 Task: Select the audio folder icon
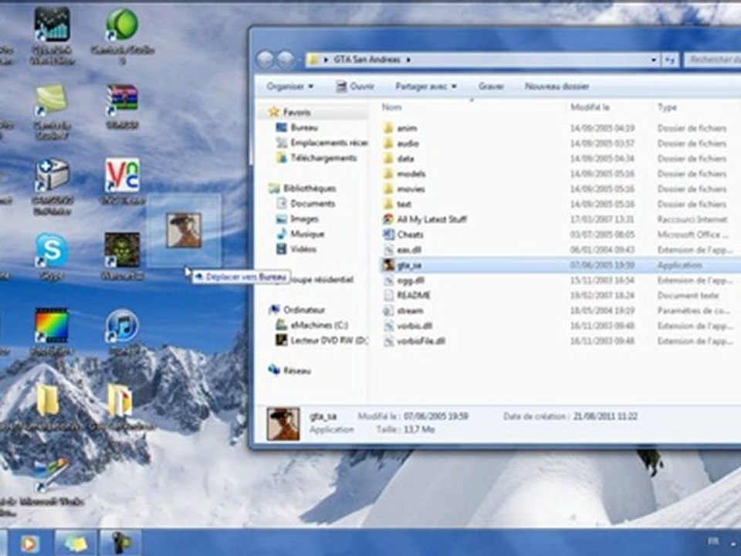point(388,144)
